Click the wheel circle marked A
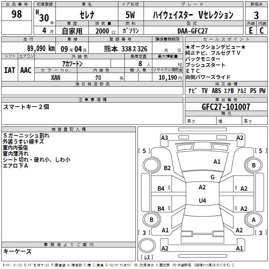The height and width of the screenshot is (269, 269). click(x=254, y=220)
